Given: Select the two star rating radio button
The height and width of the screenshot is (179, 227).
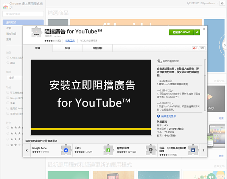Looking at the screenshot, I should (x=8, y=145).
